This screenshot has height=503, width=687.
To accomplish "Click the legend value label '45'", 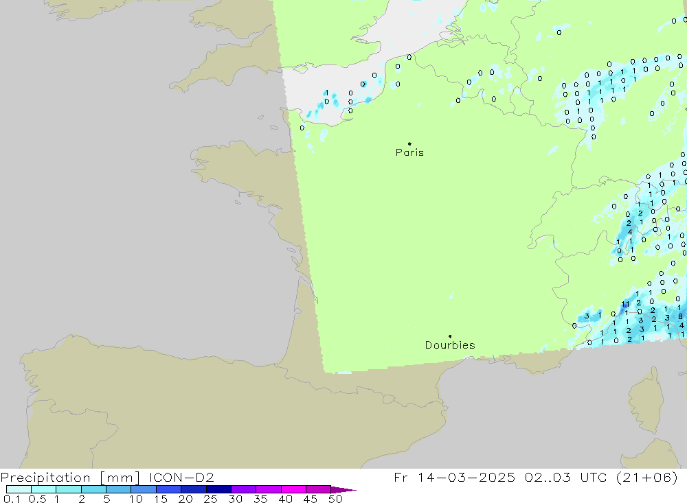I will [x=311, y=499].
